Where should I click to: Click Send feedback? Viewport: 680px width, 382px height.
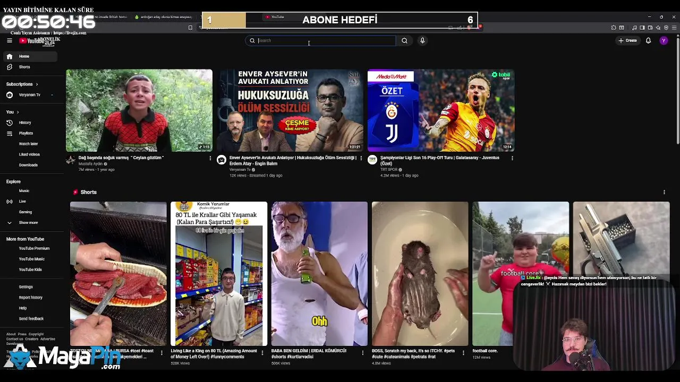32,318
